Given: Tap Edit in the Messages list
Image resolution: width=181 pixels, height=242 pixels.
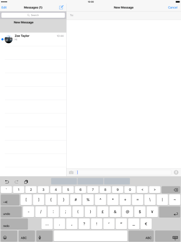Looking at the screenshot, I should pos(4,8).
